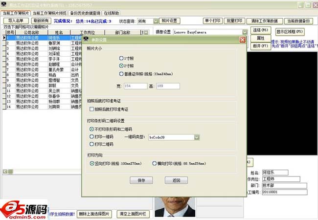Click the 公司名称 column header
Screen dimensions: 318x220
tap(31, 32)
